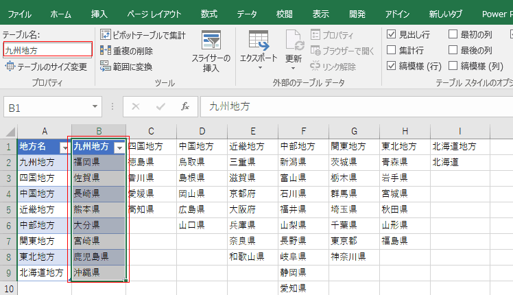Open the Review (校閲) tab

pyautogui.click(x=285, y=14)
